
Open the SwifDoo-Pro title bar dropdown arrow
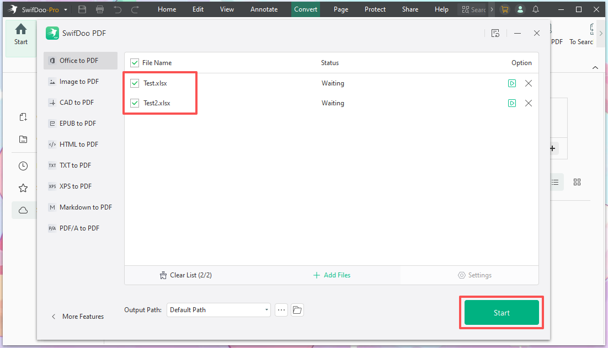click(65, 9)
